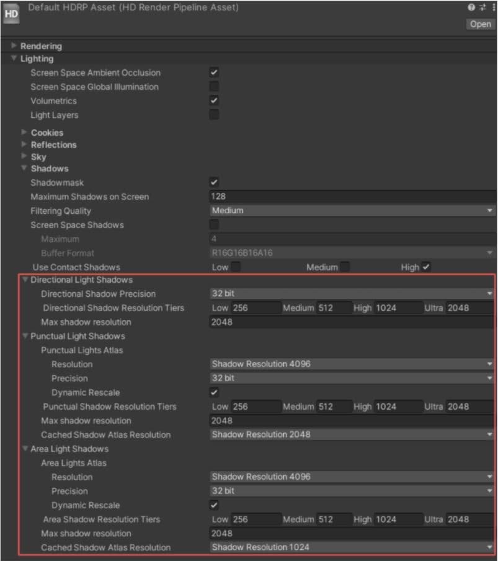498x561 pixels.
Task: Click the Default HDRP Asset title
Action: click(133, 7)
